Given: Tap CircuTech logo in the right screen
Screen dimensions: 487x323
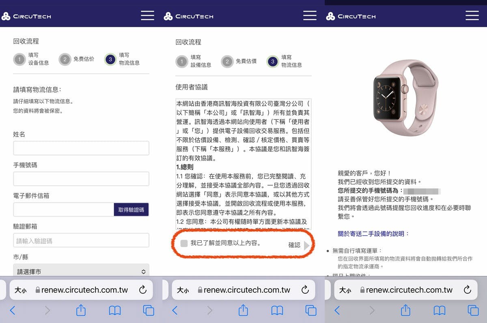Looking at the screenshot, I should [351, 17].
